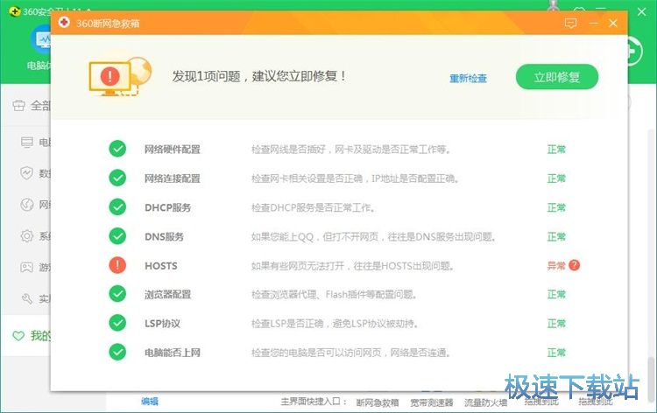Open 宽带测速器 shortcut in main window bottom bar

click(432, 402)
